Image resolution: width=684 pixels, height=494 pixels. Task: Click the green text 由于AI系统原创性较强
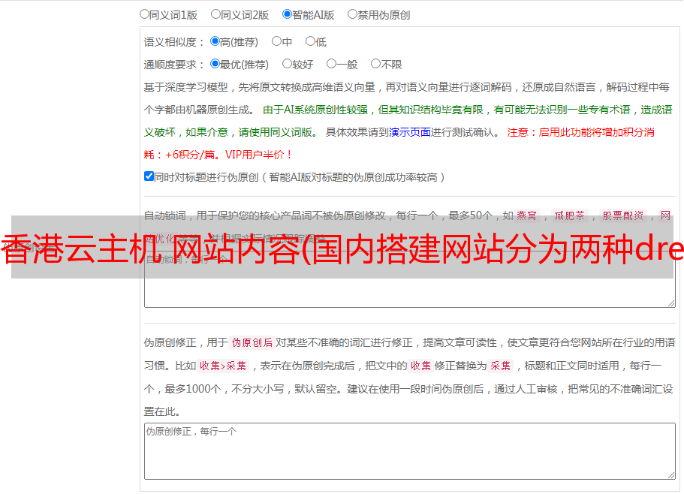click(x=315, y=110)
